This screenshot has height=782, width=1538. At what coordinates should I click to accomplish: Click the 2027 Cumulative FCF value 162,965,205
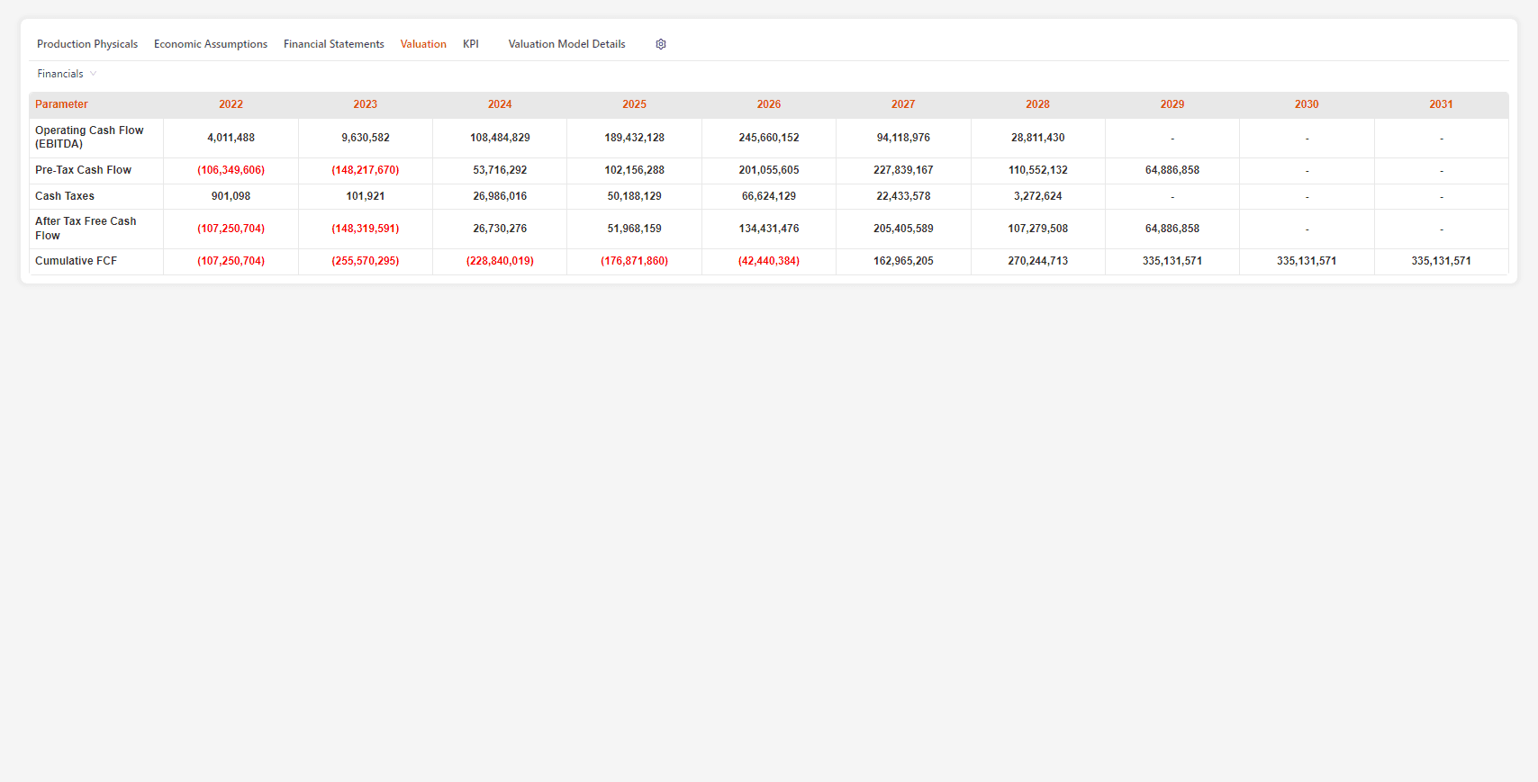903,261
